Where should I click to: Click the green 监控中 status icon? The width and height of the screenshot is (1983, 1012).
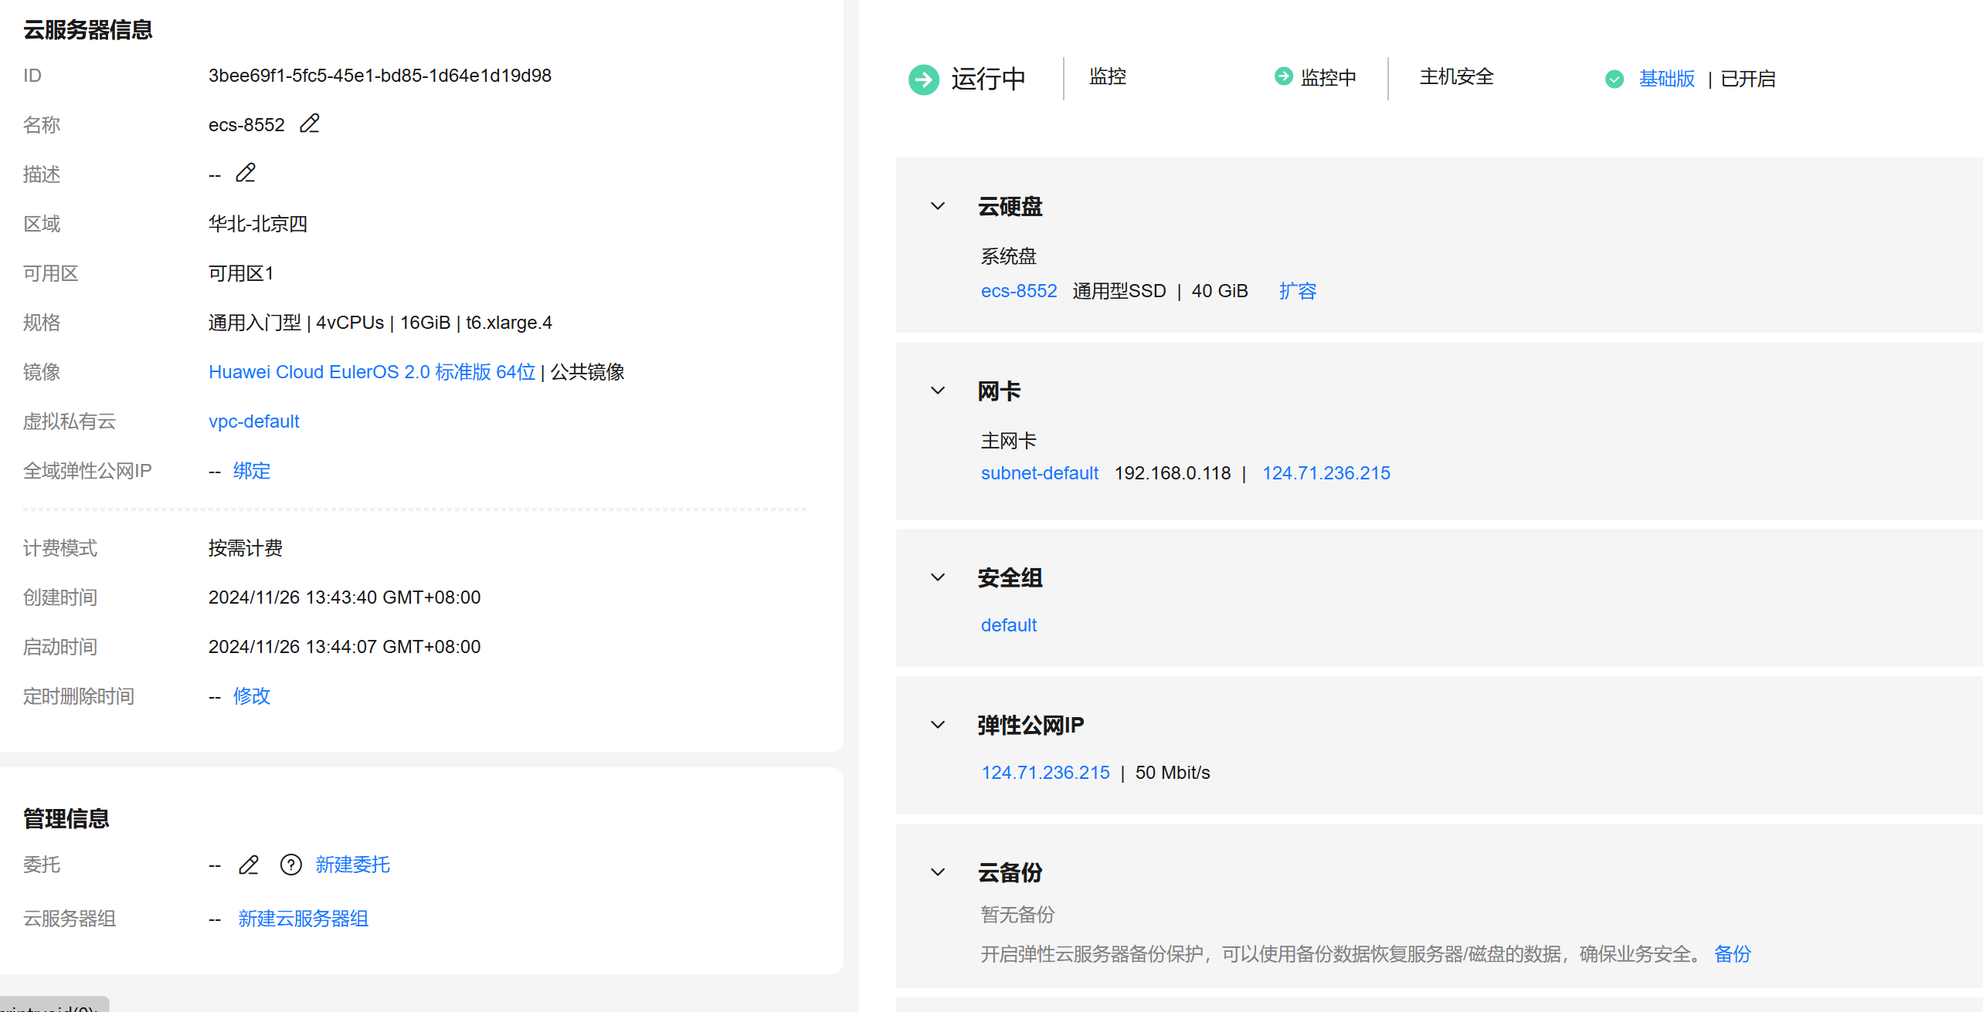click(x=1283, y=76)
